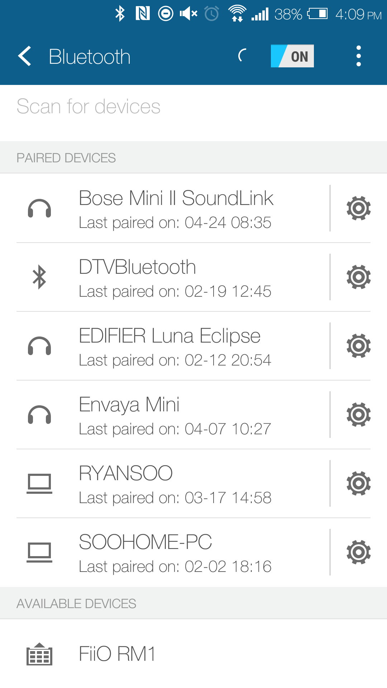Tap the battery status bar icon
The height and width of the screenshot is (688, 387).
[x=317, y=14]
